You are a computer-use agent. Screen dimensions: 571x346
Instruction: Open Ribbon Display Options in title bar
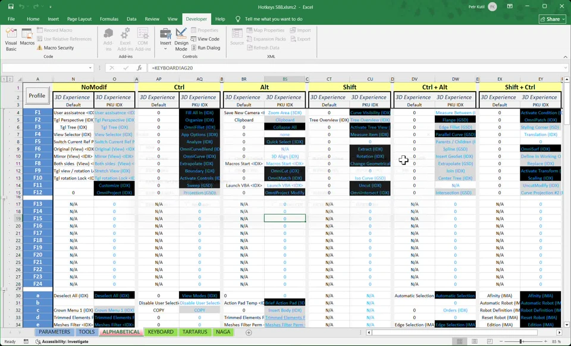pyautogui.click(x=510, y=7)
